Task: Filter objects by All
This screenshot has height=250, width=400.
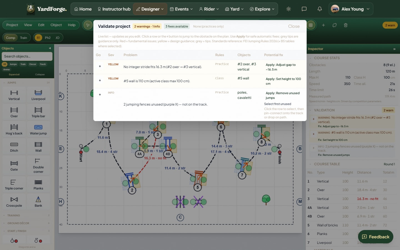Action: [4, 64]
